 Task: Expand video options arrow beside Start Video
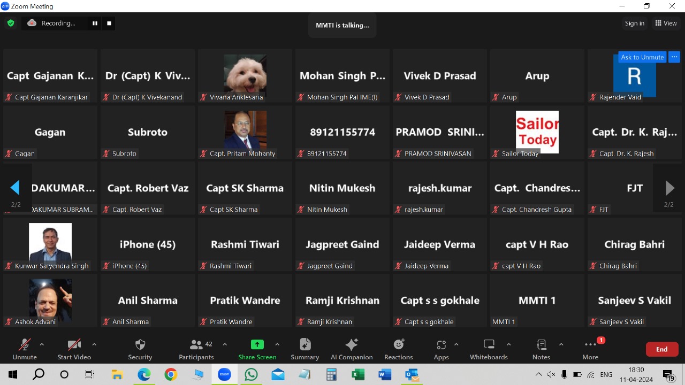coord(94,344)
